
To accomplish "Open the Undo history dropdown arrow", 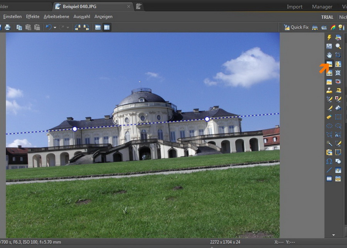I will coord(55,27).
